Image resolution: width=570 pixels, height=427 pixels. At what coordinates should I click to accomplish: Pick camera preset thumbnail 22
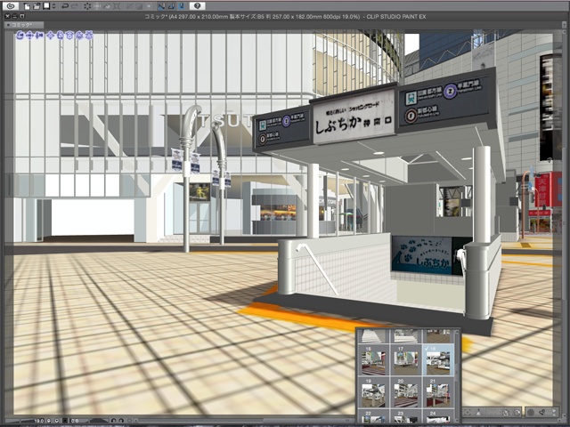tap(373, 417)
